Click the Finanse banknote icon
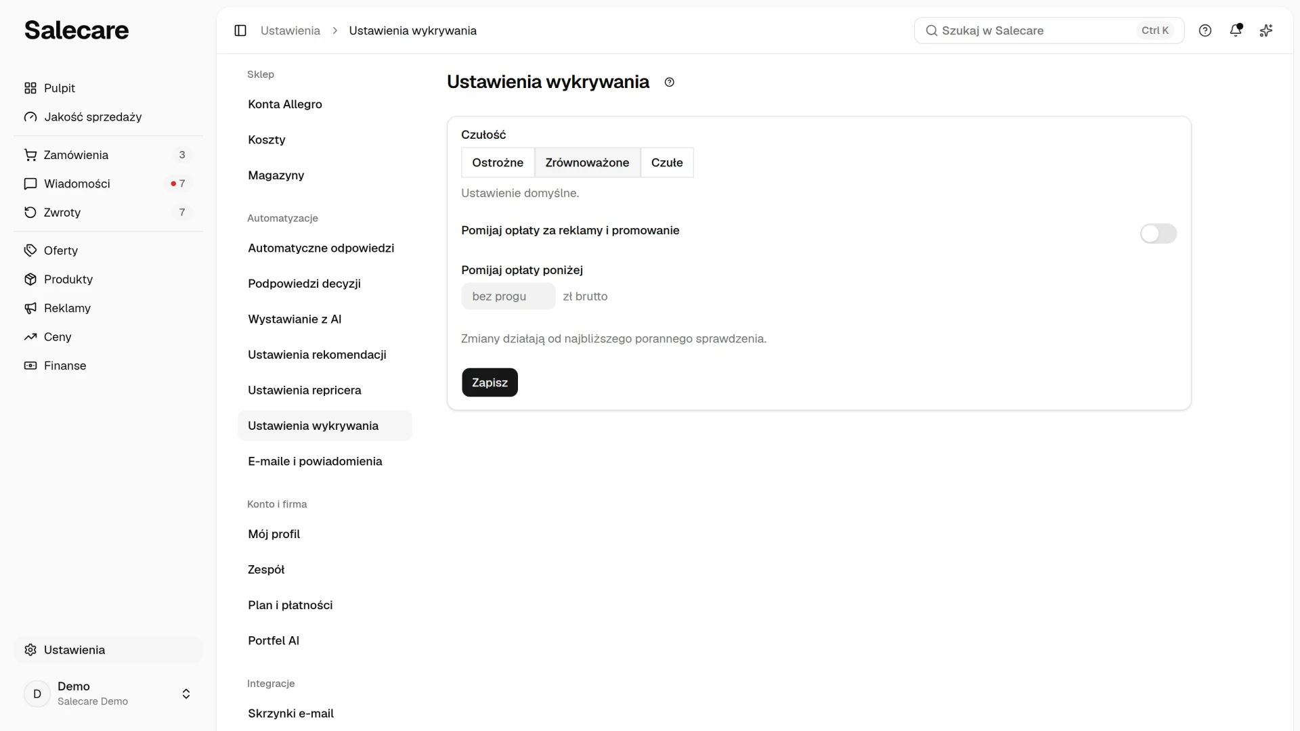The image size is (1300, 731). (x=30, y=365)
